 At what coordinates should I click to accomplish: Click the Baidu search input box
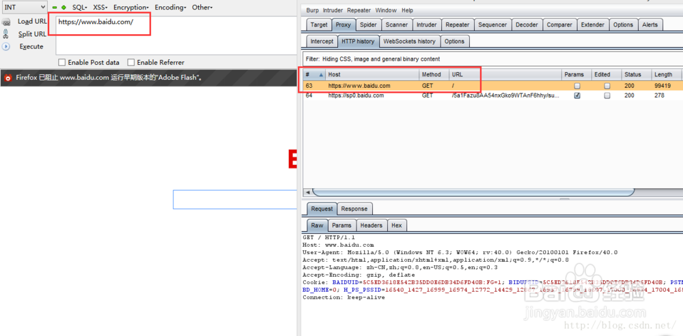[x=235, y=200]
